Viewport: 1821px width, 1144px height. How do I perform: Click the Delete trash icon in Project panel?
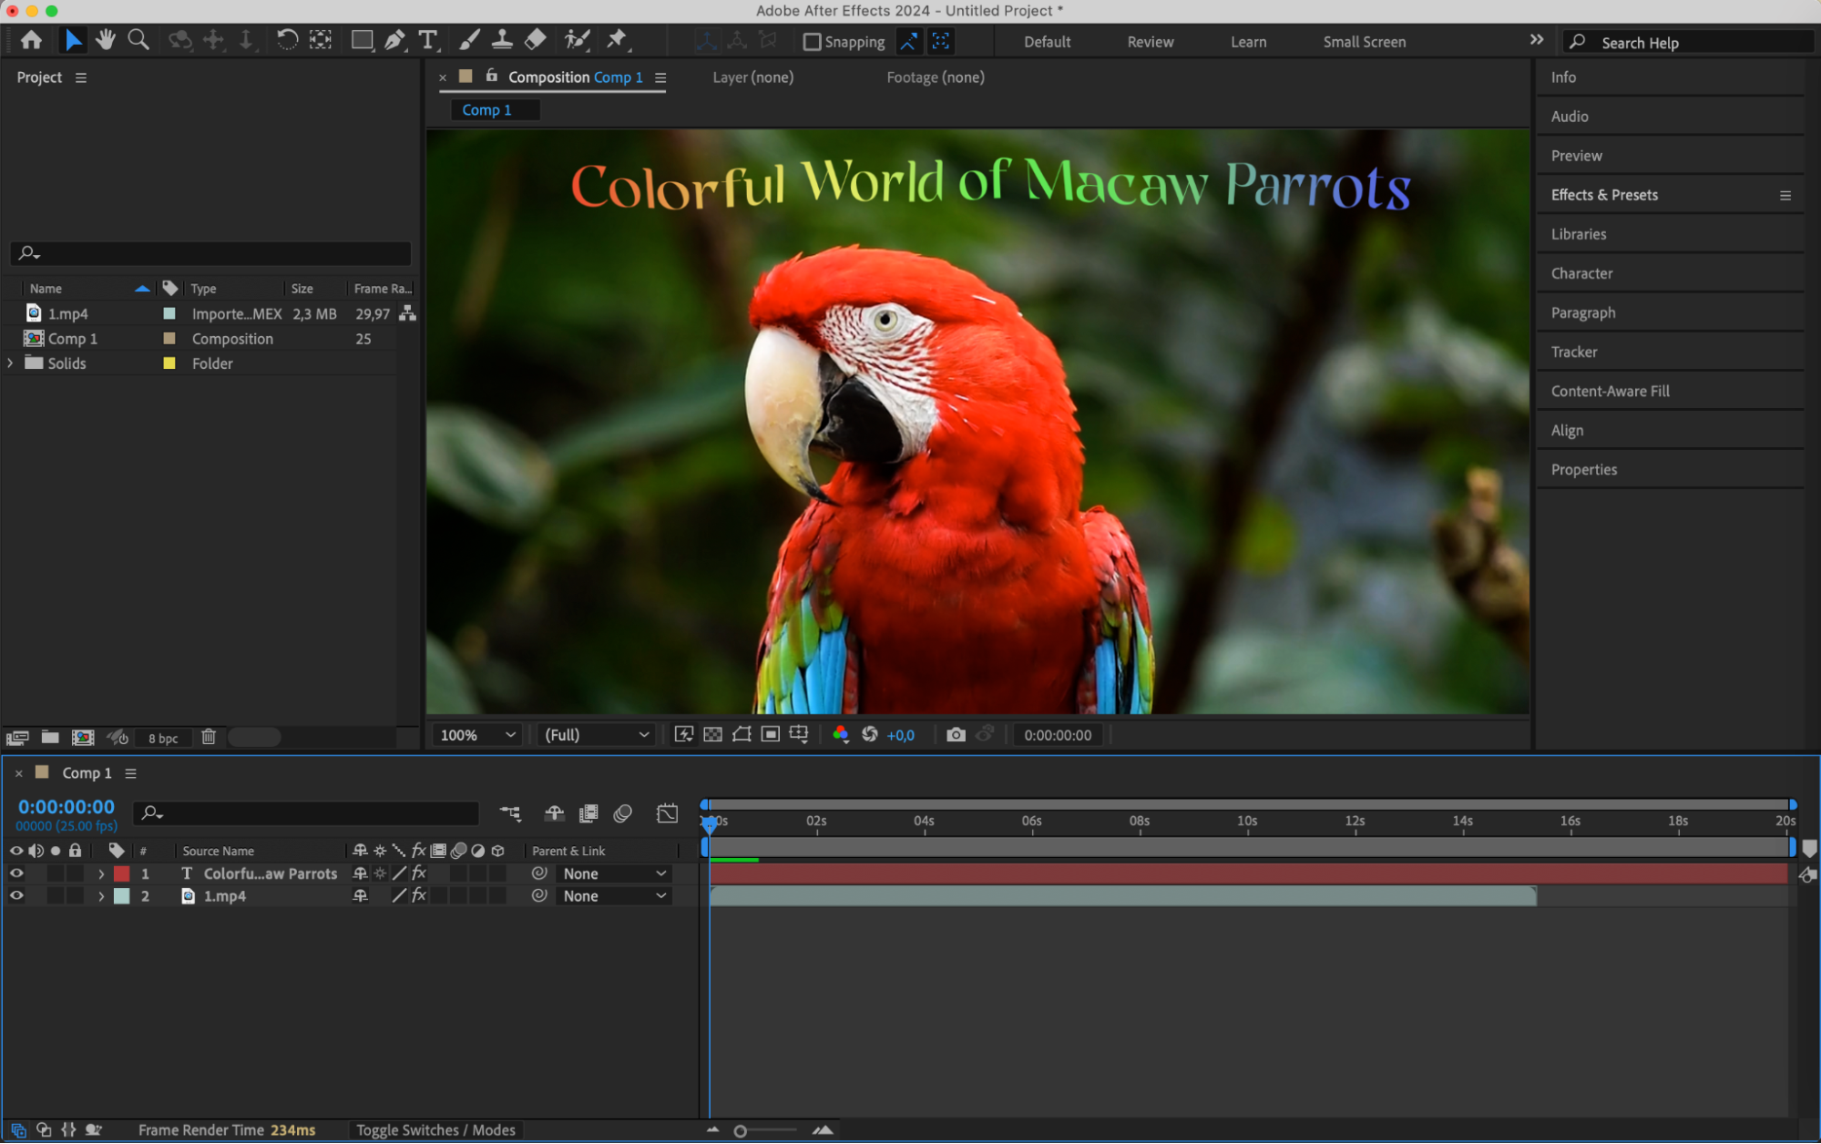click(x=209, y=737)
